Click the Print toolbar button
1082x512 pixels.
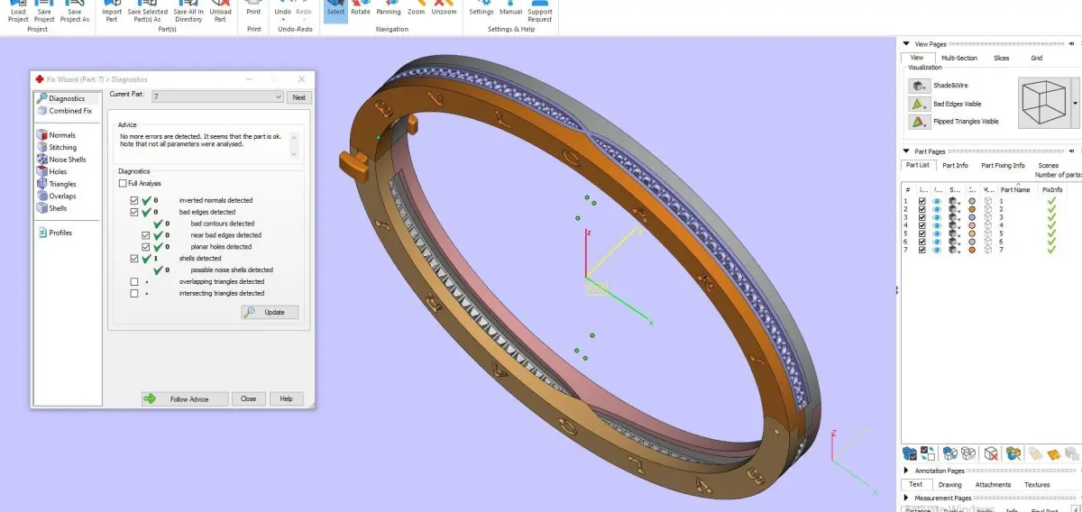coord(254,9)
